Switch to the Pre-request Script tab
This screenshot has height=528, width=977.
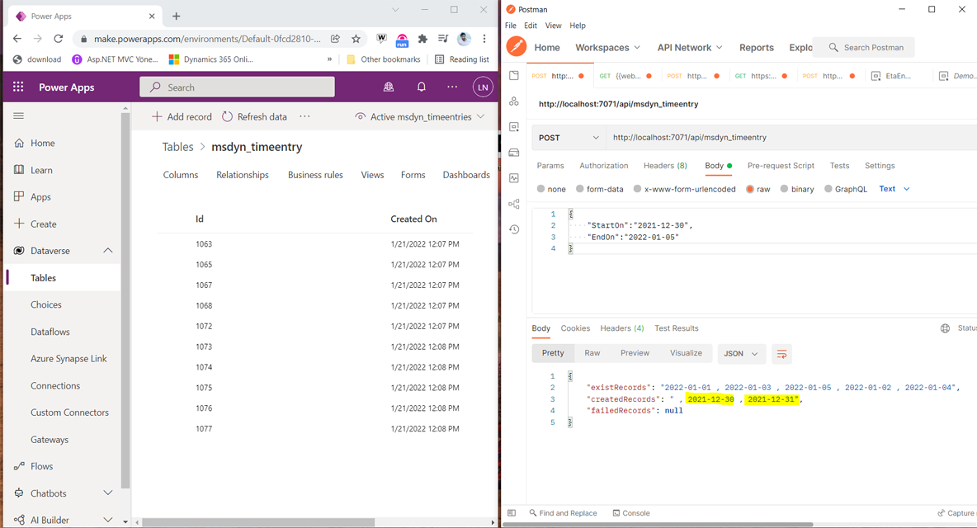[x=781, y=165]
